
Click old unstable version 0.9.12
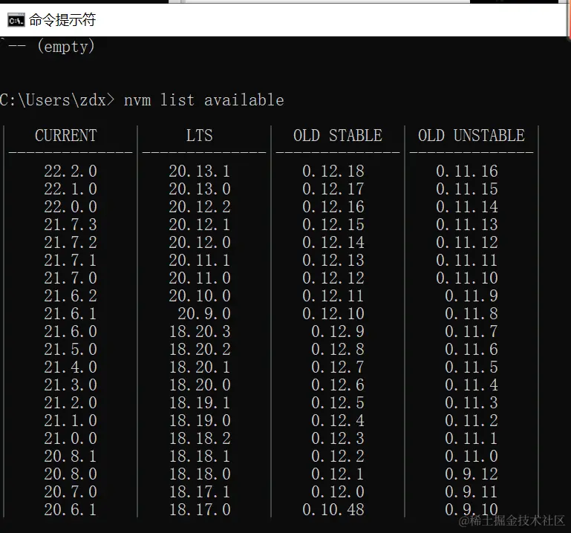[x=472, y=474]
